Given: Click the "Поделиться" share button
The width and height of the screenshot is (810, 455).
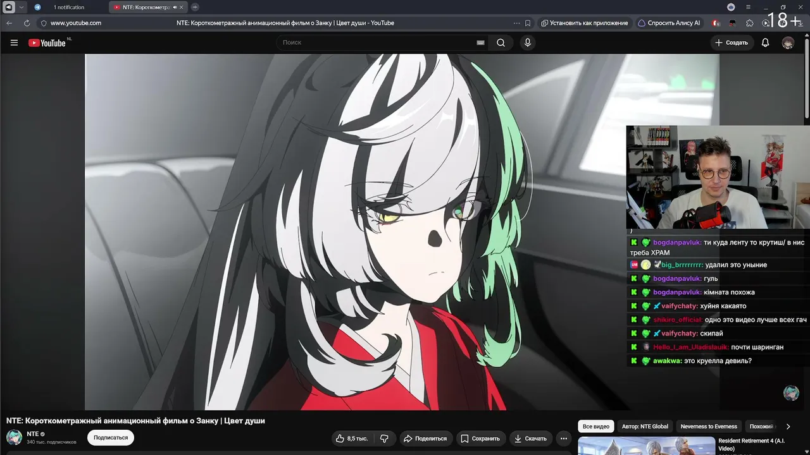Looking at the screenshot, I should [x=425, y=438].
